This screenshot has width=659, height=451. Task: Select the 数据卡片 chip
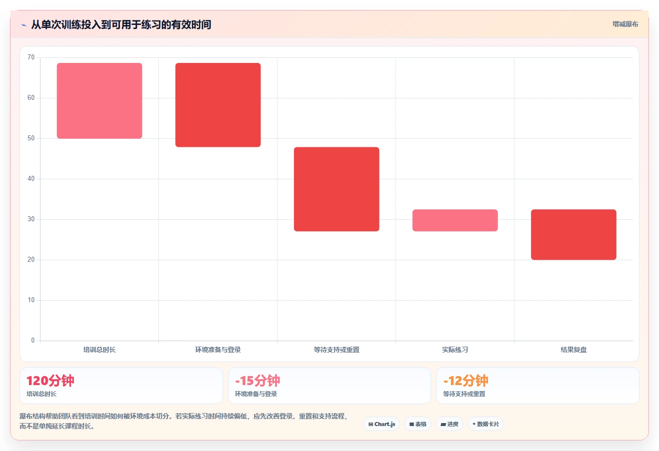pyautogui.click(x=485, y=424)
